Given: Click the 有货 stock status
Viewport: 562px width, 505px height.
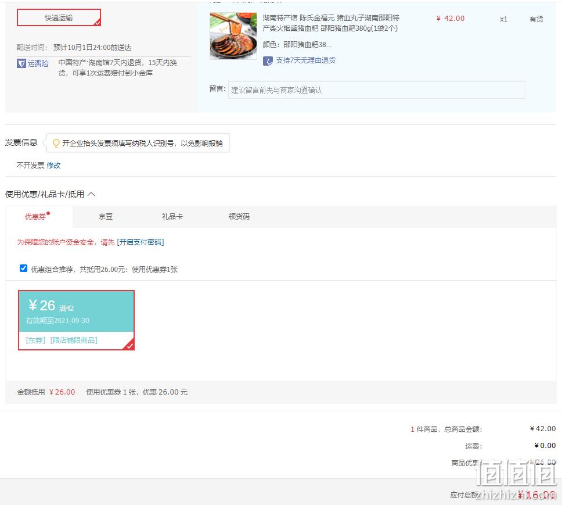Looking at the screenshot, I should coord(536,19).
